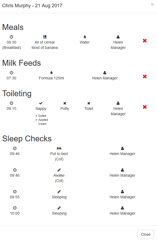Delete the 09:15 toileting record
Image resolution: width=157 pixels, height=240 pixels.
pyautogui.click(x=145, y=107)
